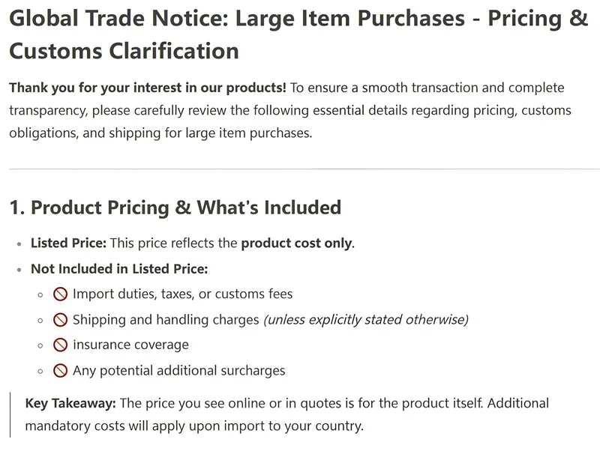The image size is (600, 460).
Task: Click the 'Not Included in Listed Price:' label
Action: point(118,269)
